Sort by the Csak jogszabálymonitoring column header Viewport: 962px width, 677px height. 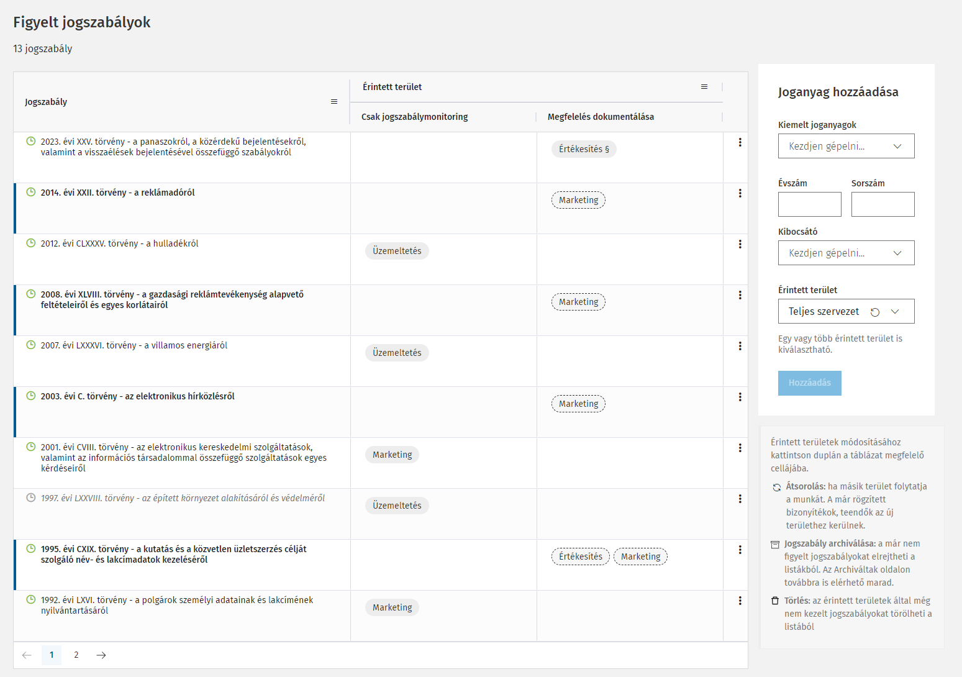[x=415, y=117]
